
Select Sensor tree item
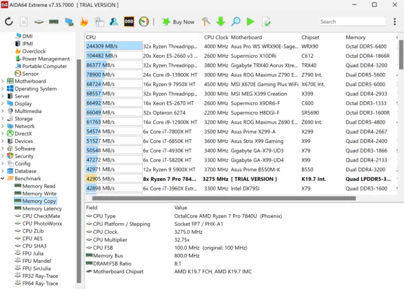click(30, 74)
